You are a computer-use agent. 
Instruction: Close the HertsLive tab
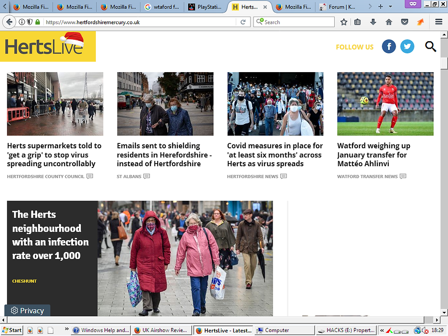(265, 7)
